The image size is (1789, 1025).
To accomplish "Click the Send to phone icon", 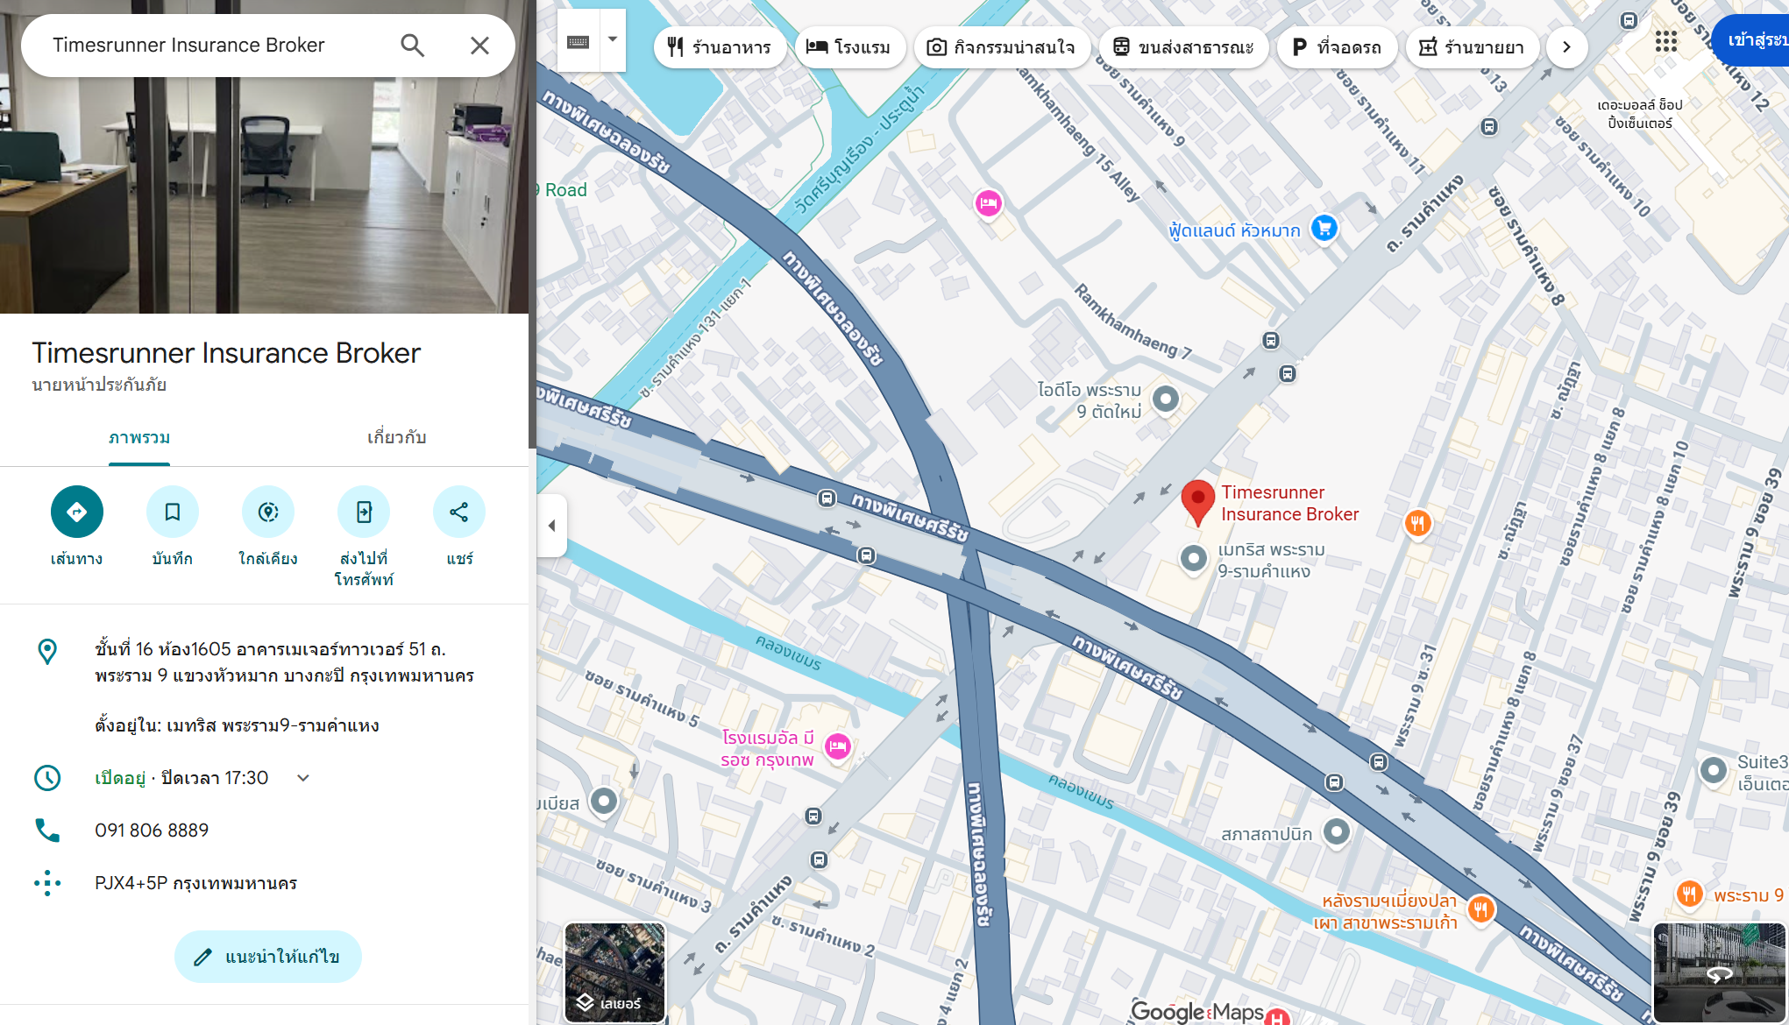I will tap(364, 512).
